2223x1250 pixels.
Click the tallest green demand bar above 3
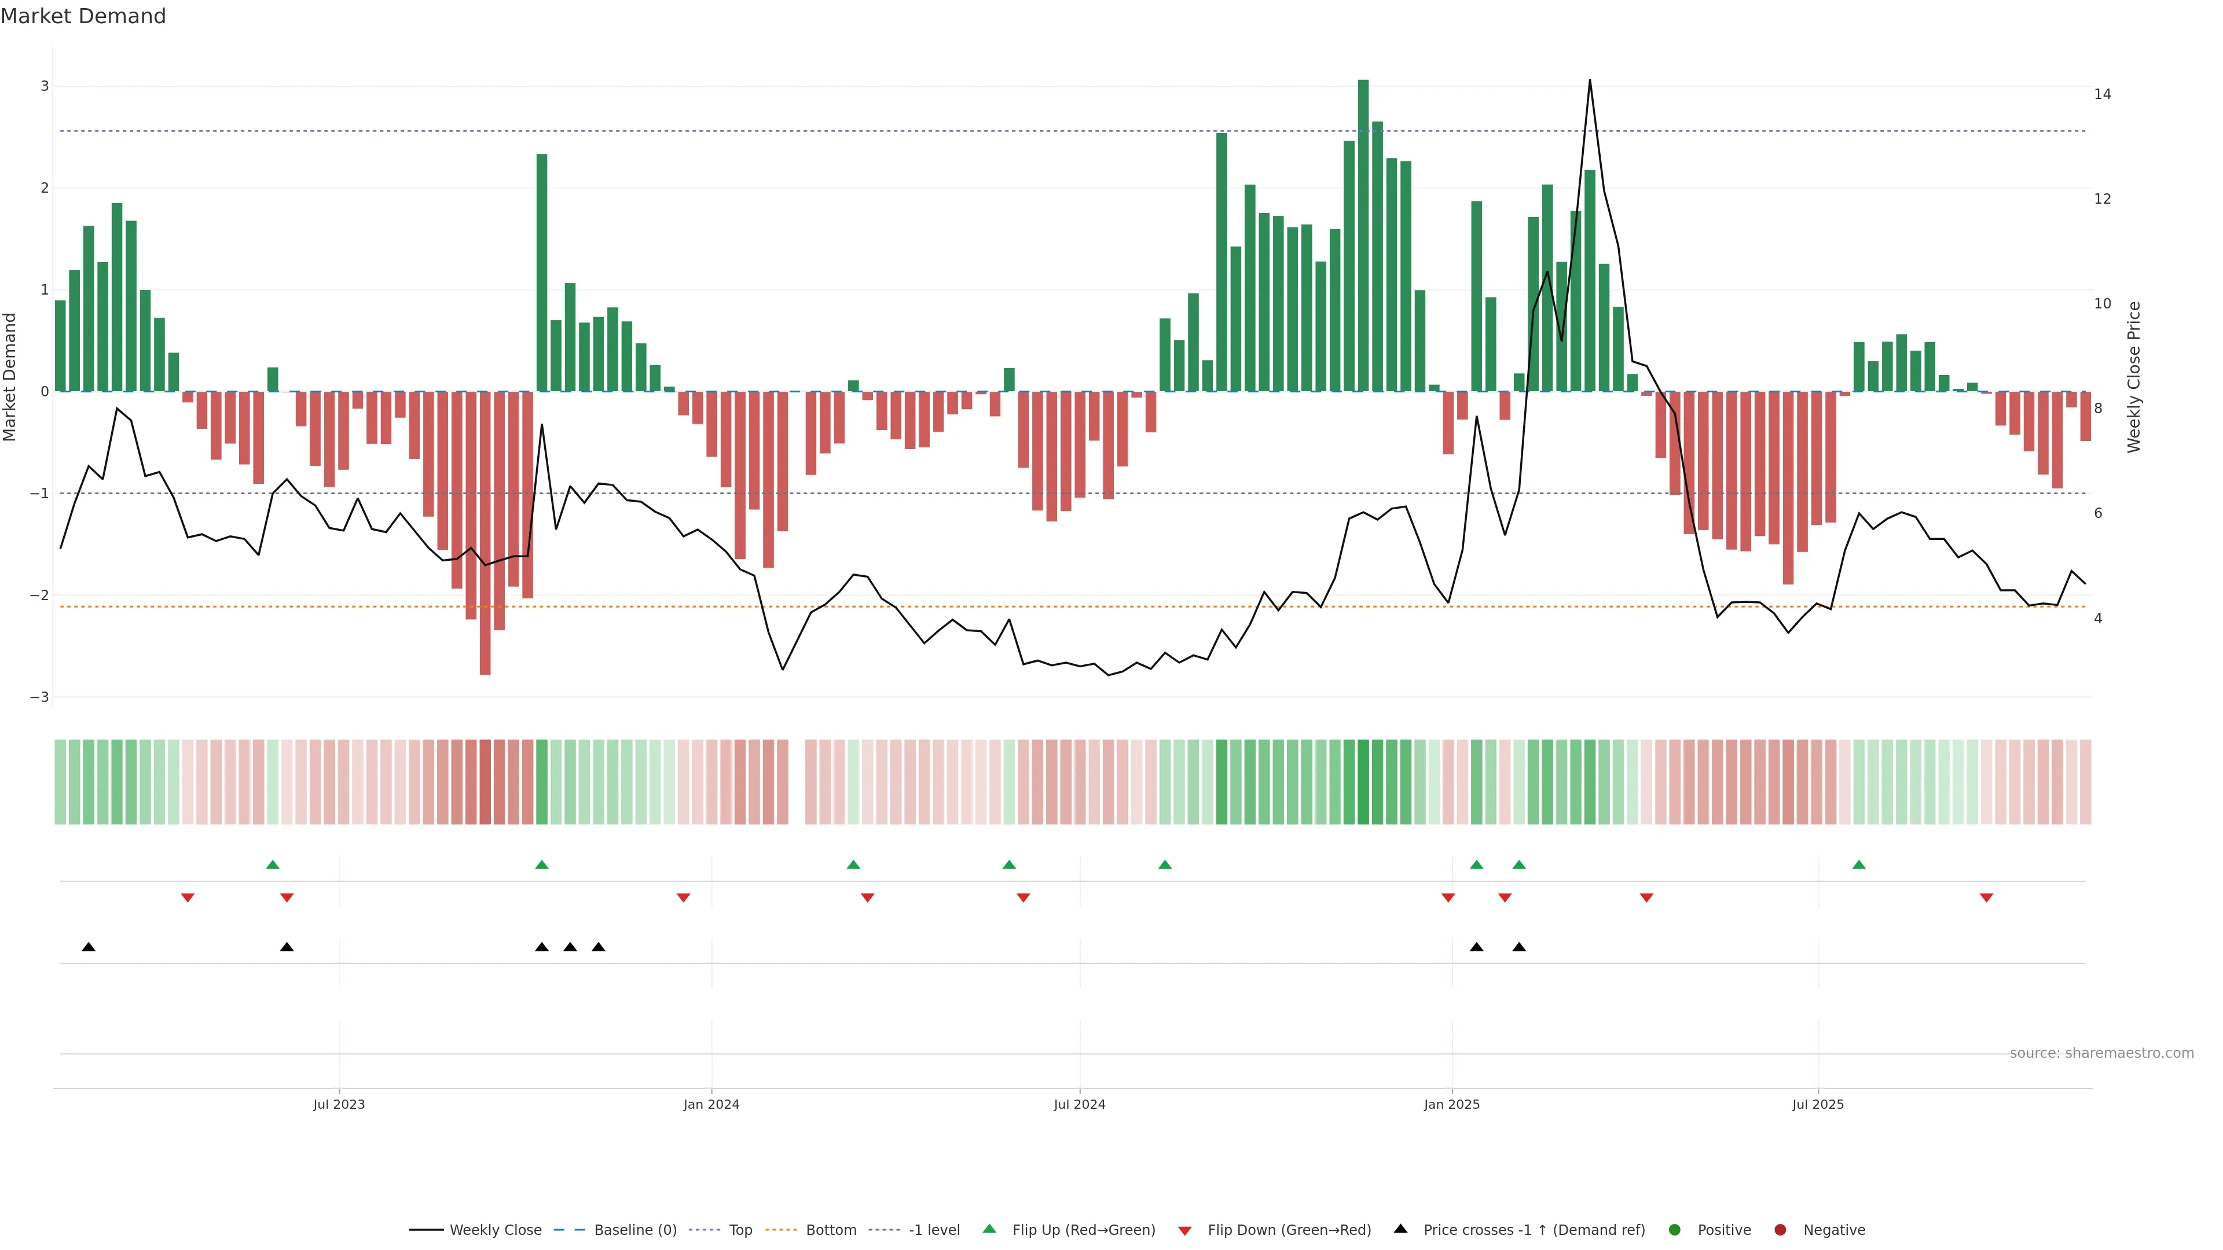pyautogui.click(x=1363, y=233)
